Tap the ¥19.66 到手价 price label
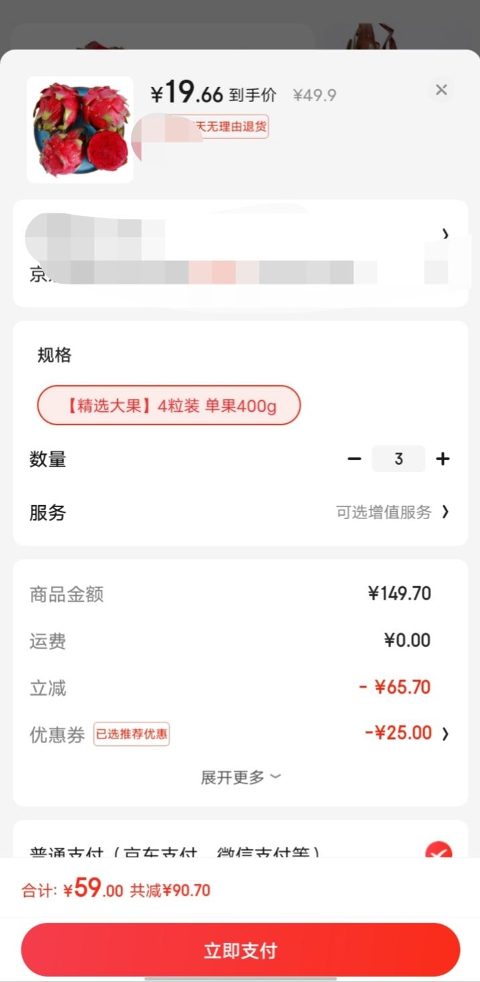Screen dimensions: 480x982 [213, 93]
